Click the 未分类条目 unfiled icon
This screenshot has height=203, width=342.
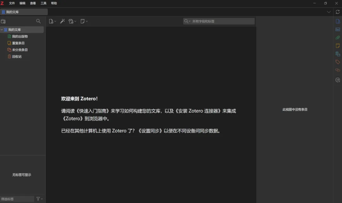[x=9, y=50]
